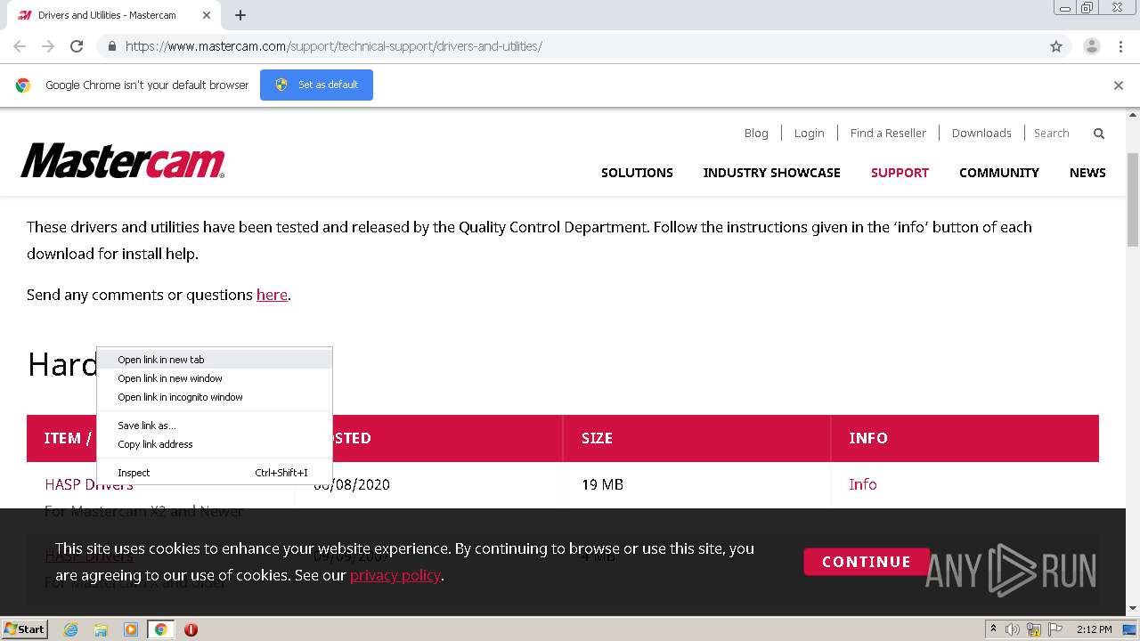Click the Mastercam logo

[123, 161]
